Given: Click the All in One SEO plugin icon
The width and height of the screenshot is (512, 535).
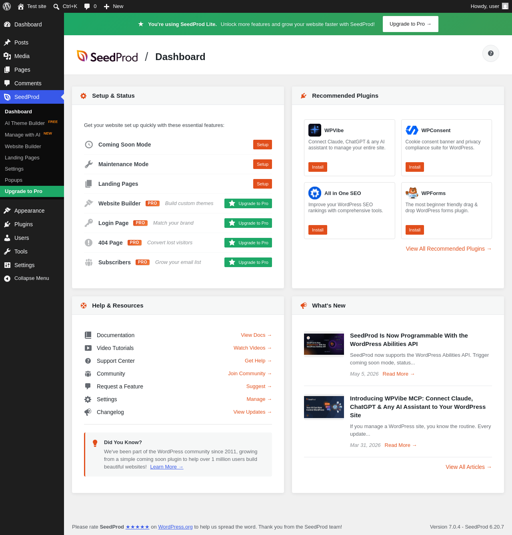Looking at the screenshot, I should [315, 193].
